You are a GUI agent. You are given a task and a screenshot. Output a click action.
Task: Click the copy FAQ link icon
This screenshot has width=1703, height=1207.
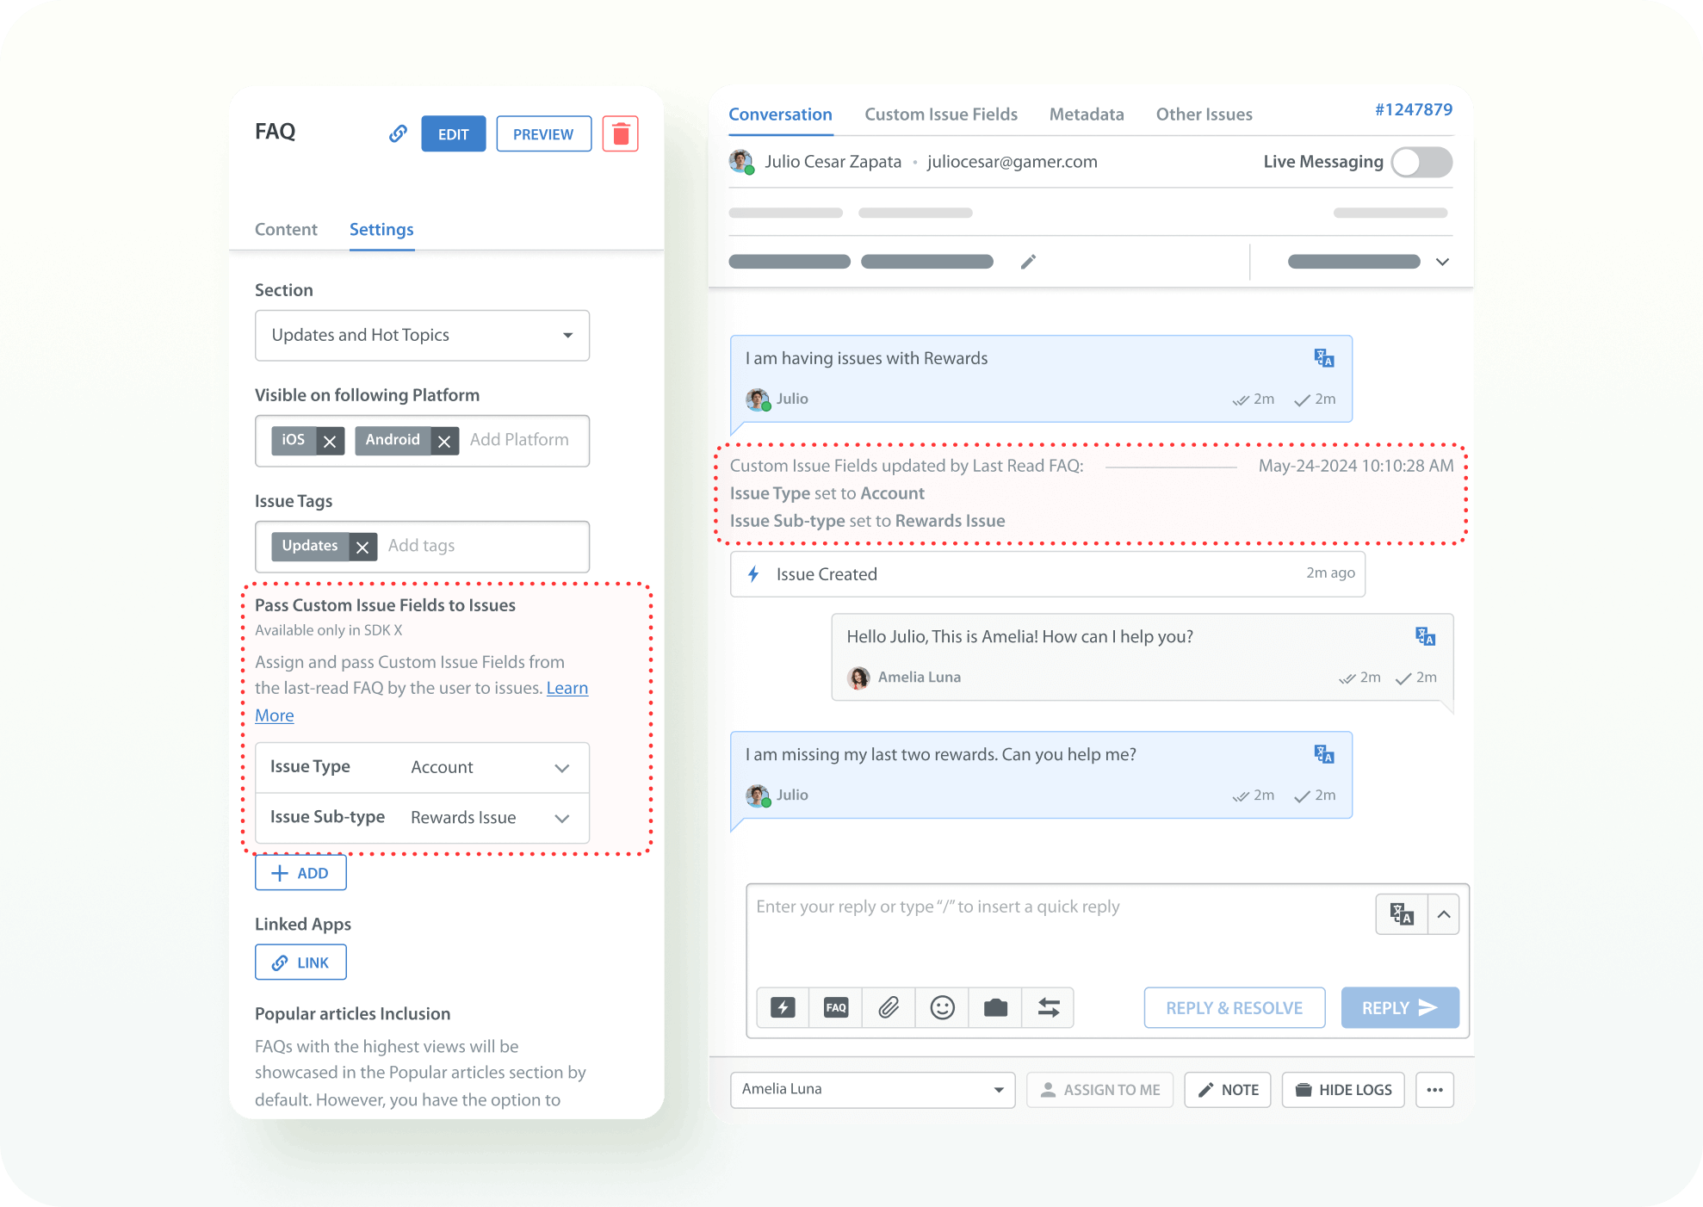[x=397, y=133]
